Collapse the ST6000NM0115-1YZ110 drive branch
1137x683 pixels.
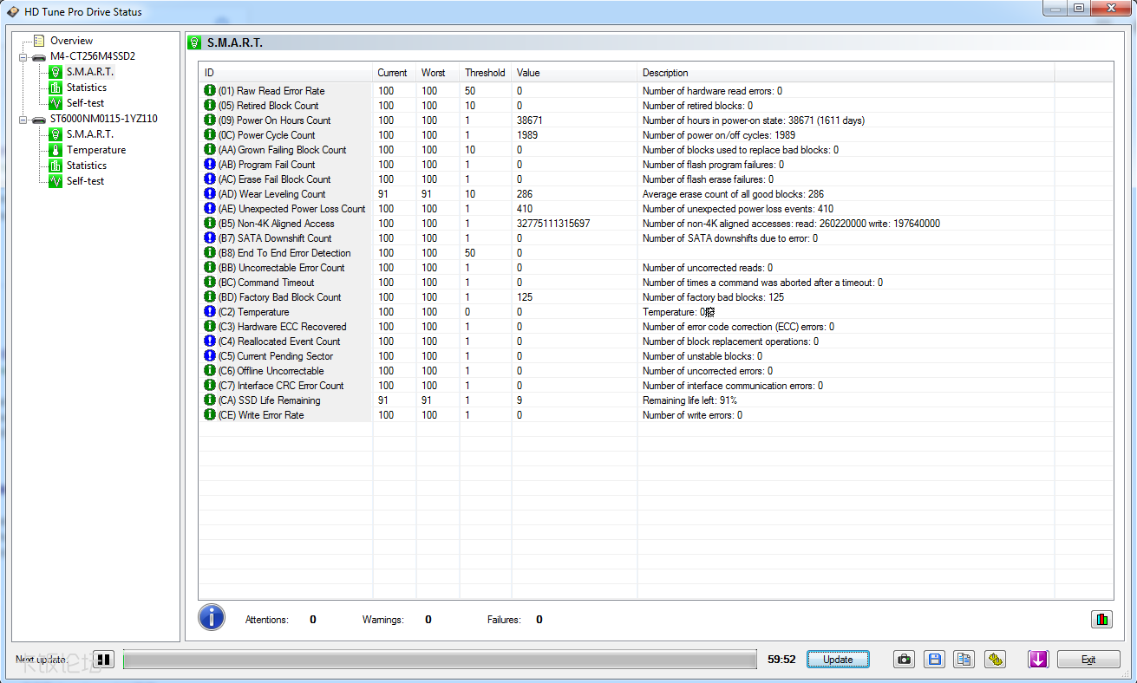(x=23, y=119)
